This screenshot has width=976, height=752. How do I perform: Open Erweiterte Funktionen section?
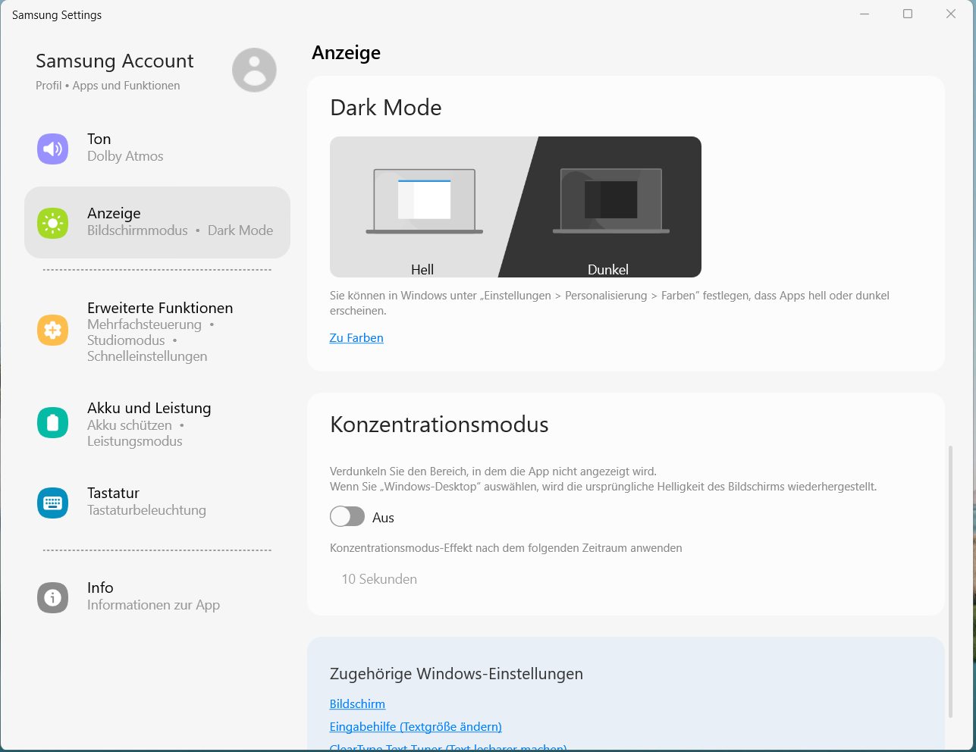coord(157,331)
